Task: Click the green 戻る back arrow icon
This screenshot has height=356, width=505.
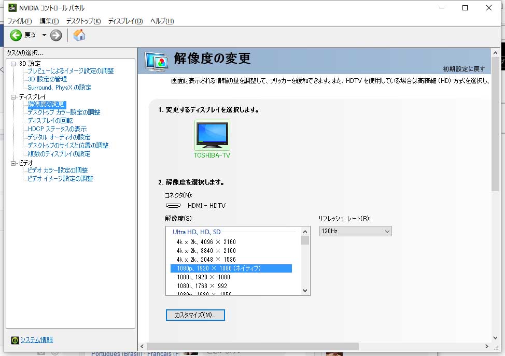Action: 17,35
